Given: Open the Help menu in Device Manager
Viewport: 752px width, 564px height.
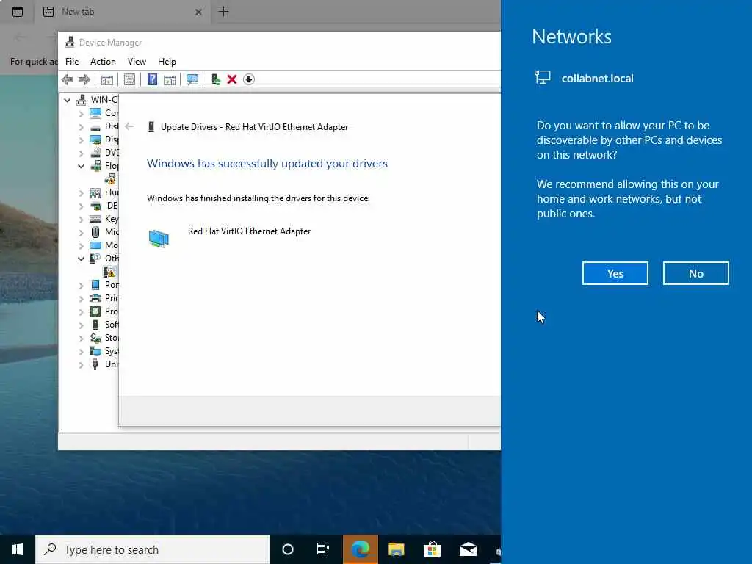Looking at the screenshot, I should tap(167, 62).
